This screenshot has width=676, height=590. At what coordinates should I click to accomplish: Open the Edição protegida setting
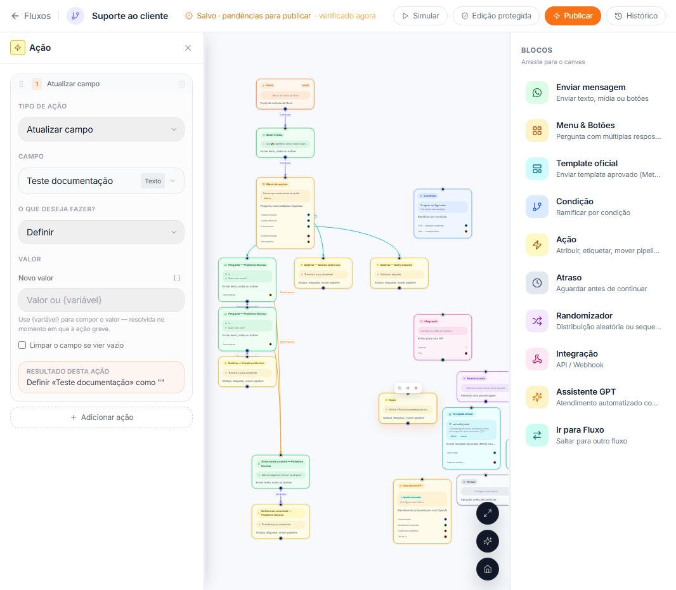pyautogui.click(x=496, y=16)
